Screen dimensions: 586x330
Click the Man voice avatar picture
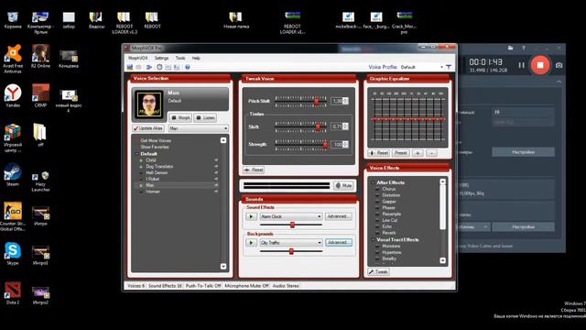click(148, 104)
